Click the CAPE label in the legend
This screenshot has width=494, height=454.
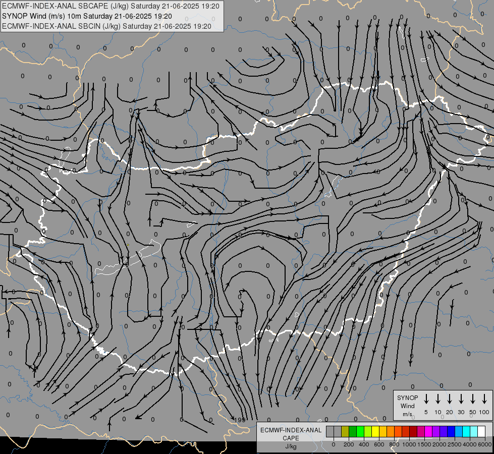291,438
